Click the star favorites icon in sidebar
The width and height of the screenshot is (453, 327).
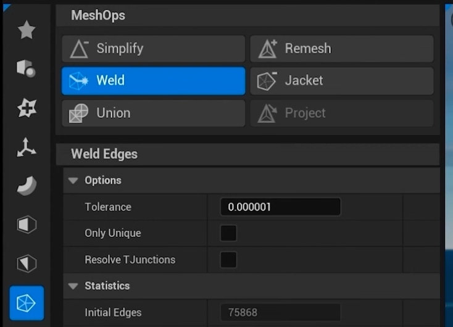pyautogui.click(x=27, y=30)
